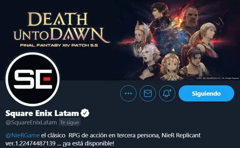The width and height of the screenshot is (240, 148).
Task: Toggle the Siguiendo follow button
Action: click(x=206, y=93)
